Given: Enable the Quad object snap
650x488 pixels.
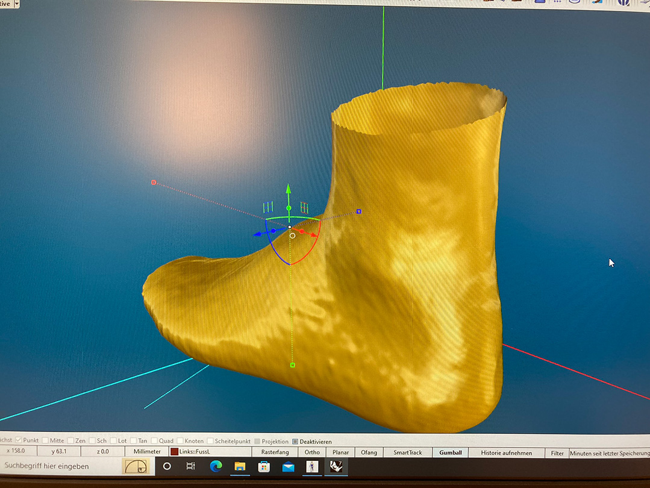Looking at the screenshot, I should 154,441.
